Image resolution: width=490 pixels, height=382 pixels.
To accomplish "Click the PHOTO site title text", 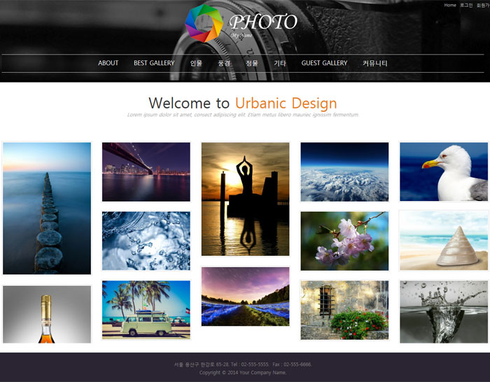I will [263, 22].
